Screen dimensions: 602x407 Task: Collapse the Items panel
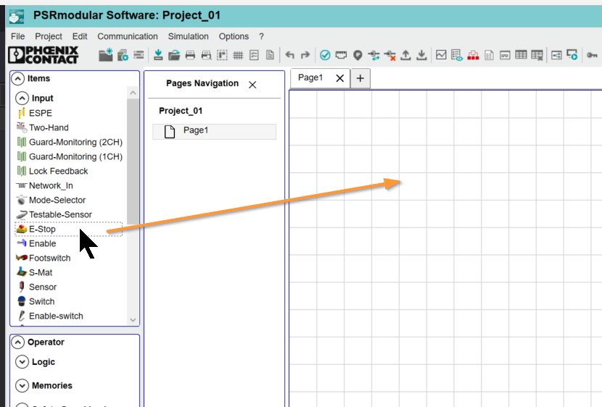[17, 78]
